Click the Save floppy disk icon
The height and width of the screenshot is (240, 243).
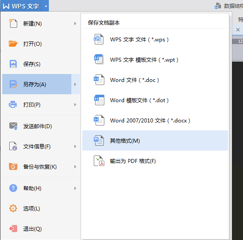(x=13, y=64)
